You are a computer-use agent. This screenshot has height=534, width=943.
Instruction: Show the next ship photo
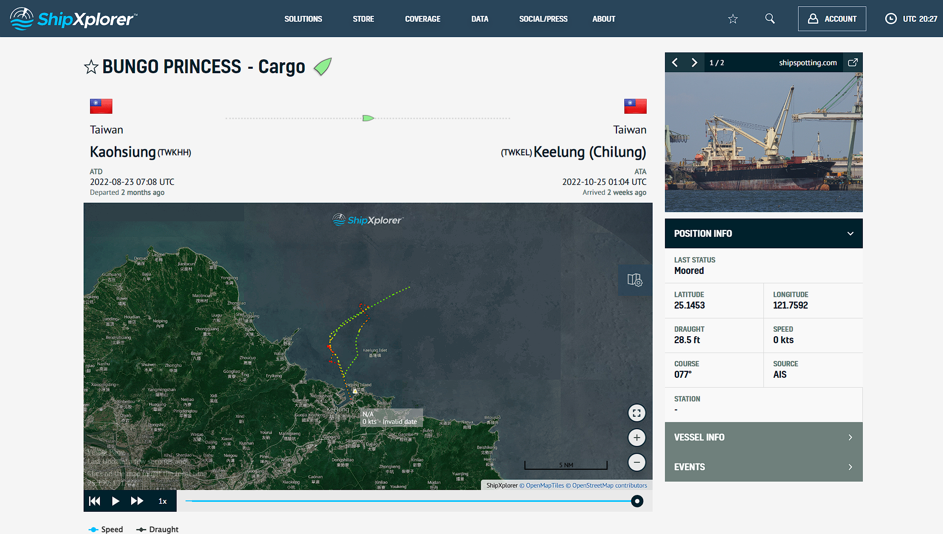[x=694, y=63]
